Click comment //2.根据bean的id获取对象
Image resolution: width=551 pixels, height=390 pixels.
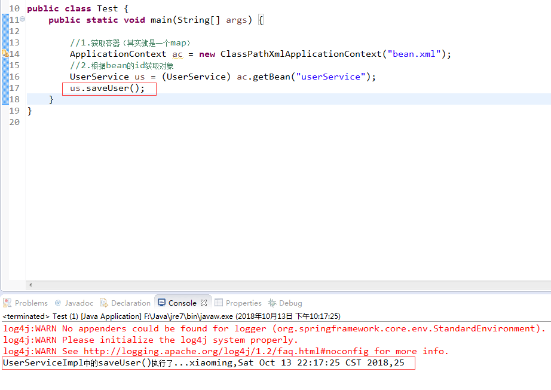pyautogui.click(x=121, y=65)
